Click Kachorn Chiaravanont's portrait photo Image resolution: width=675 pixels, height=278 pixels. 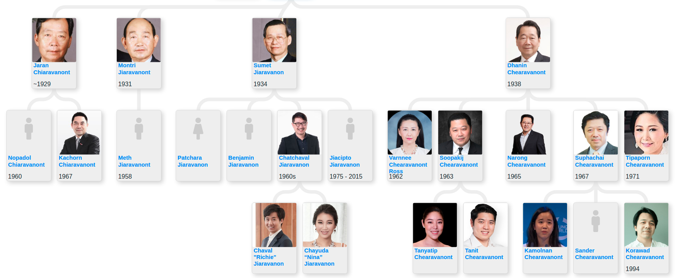(x=79, y=133)
